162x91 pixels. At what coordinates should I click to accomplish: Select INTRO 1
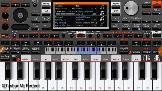(5, 44)
